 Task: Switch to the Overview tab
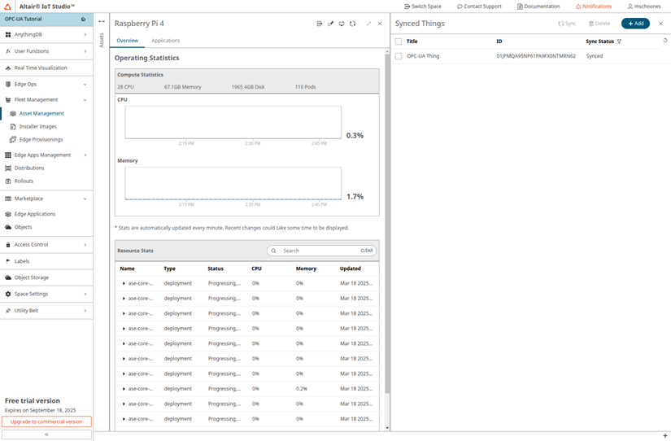[x=127, y=41]
